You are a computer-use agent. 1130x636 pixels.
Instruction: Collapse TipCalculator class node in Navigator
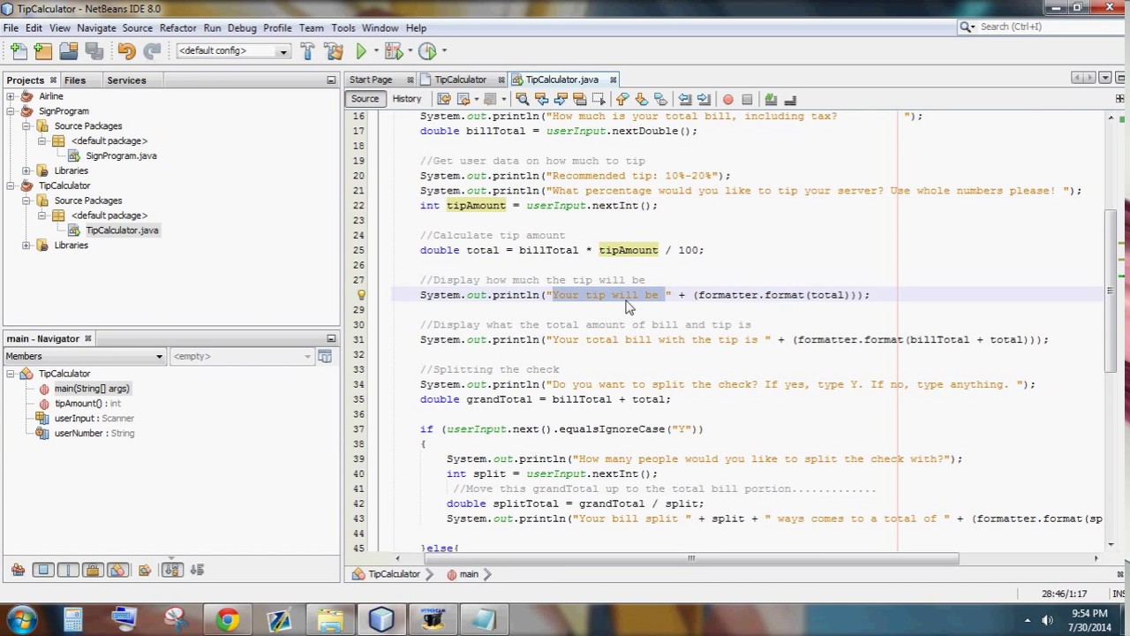(x=11, y=374)
